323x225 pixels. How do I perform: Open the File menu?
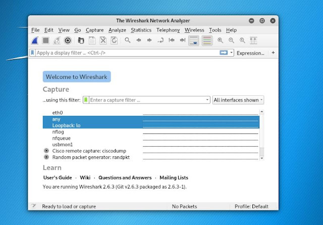[35, 30]
